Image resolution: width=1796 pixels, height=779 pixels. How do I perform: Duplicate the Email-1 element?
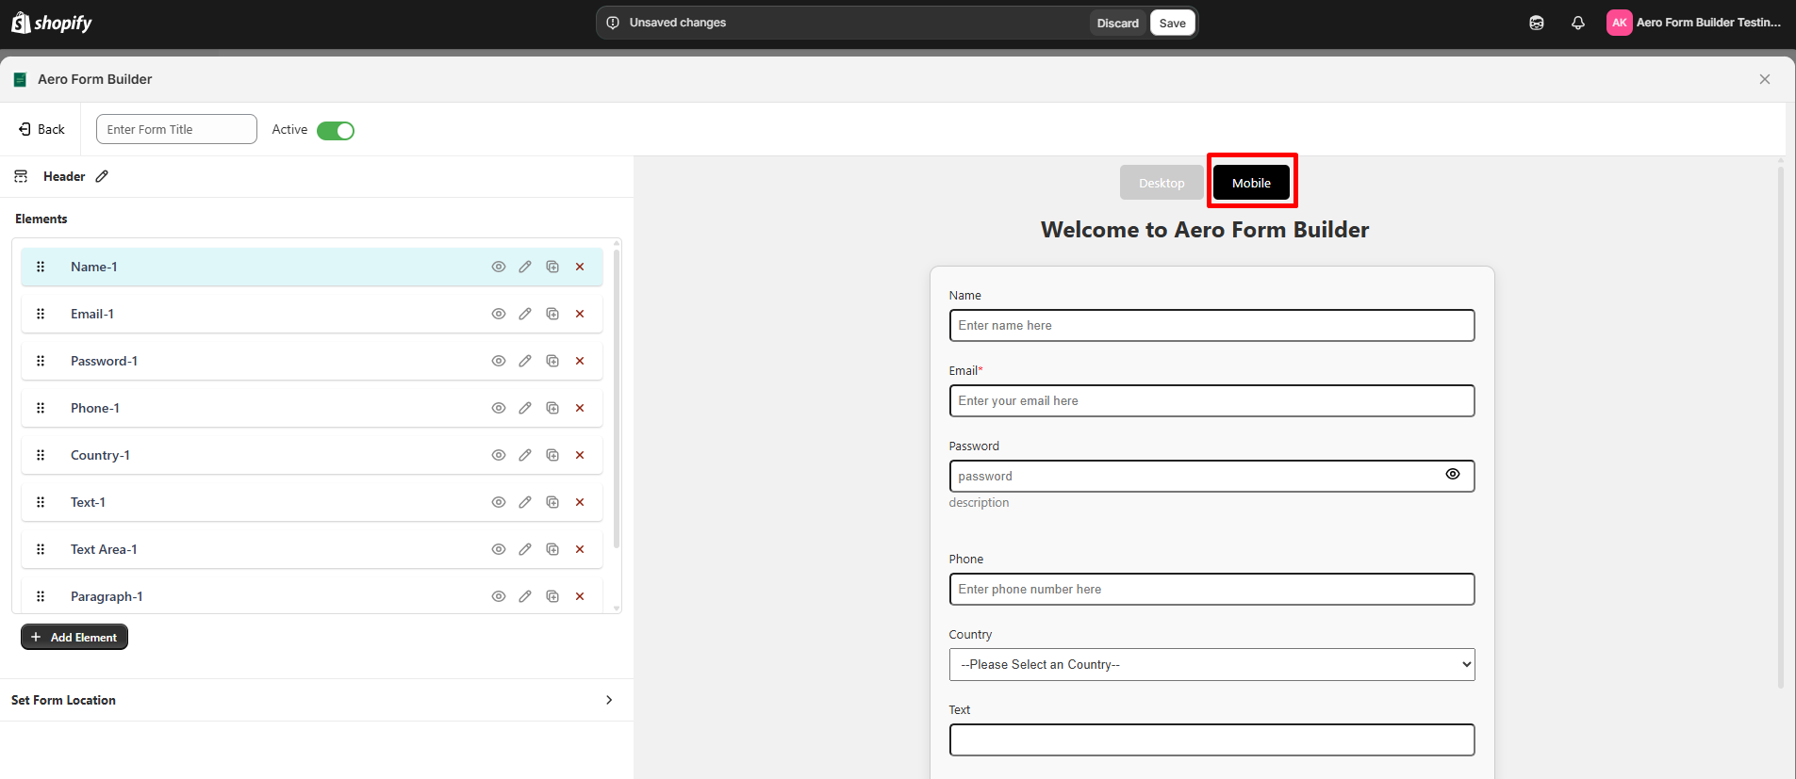pos(552,314)
